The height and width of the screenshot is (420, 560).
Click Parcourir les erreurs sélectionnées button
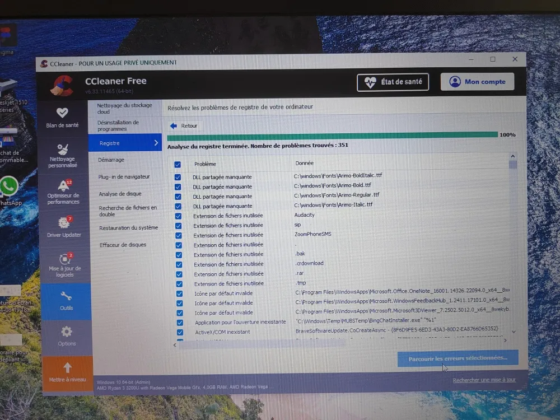(458, 358)
